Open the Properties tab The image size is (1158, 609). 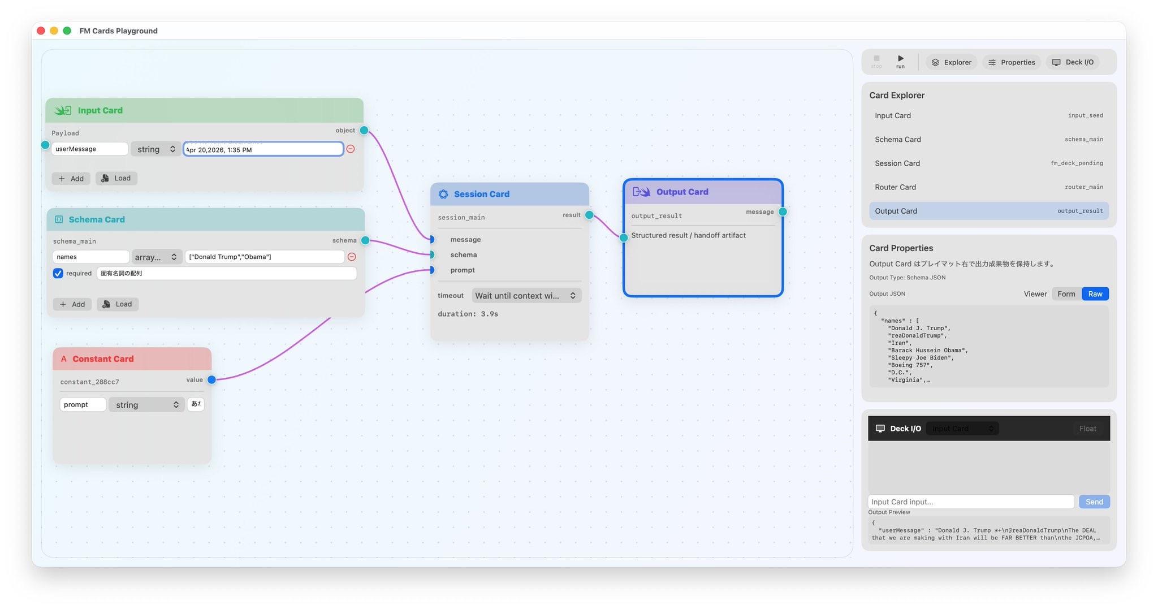pos(1012,62)
